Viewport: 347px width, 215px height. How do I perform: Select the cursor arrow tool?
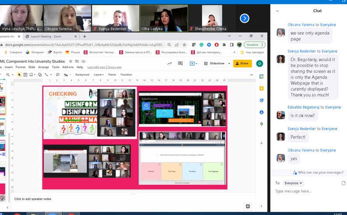pos(19,75)
